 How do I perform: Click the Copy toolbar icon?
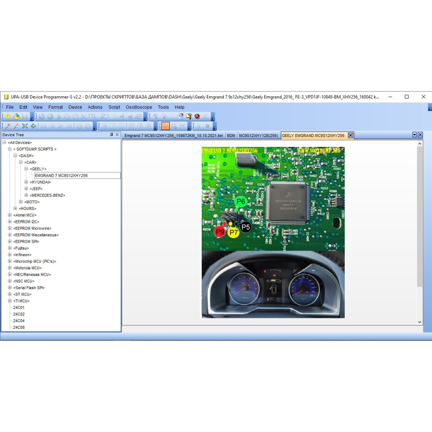coord(67,117)
